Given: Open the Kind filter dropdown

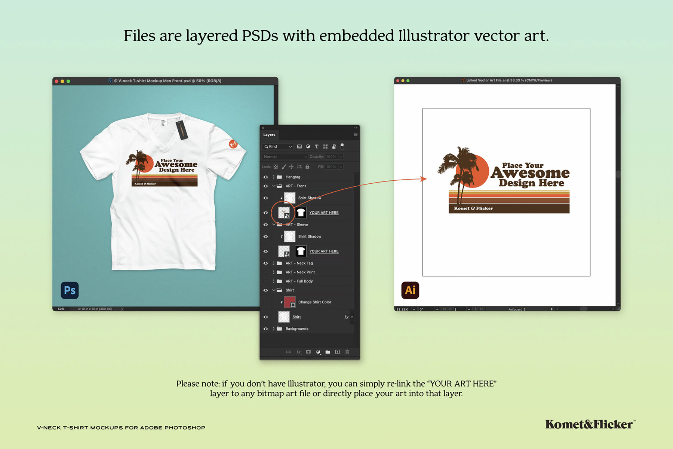Looking at the screenshot, I should coord(278,147).
